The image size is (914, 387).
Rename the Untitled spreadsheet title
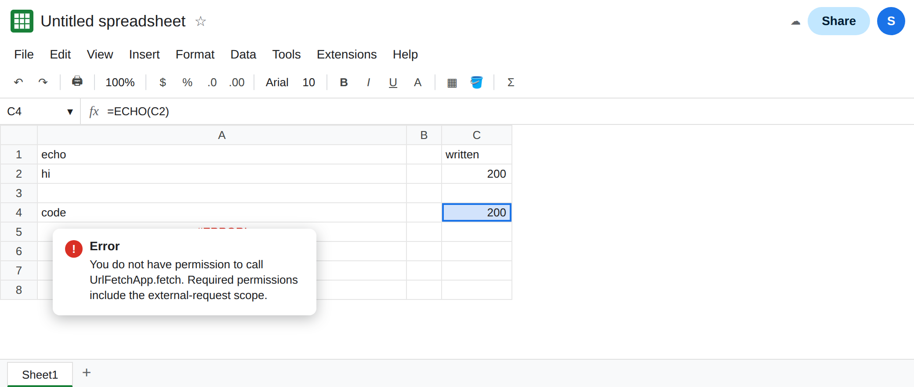tap(113, 21)
